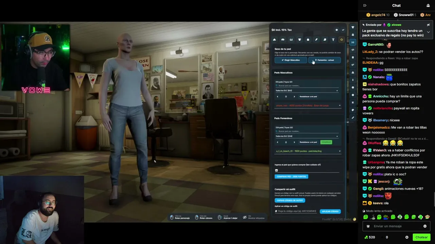The image size is (435, 244).
Task: Click the Aplicar Código button
Action: 330,211
